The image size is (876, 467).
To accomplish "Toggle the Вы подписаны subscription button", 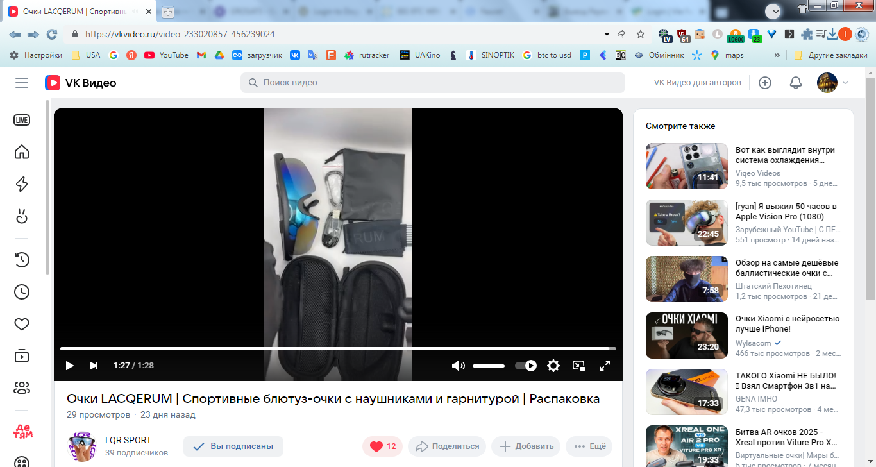I will click(x=233, y=446).
